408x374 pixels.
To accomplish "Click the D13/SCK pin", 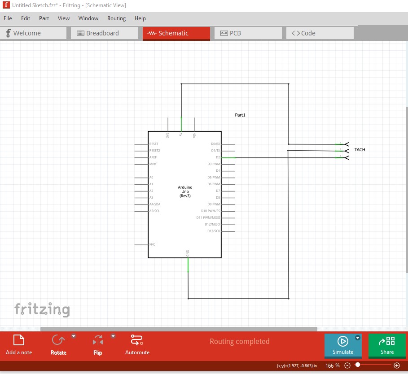I will [x=228, y=231].
